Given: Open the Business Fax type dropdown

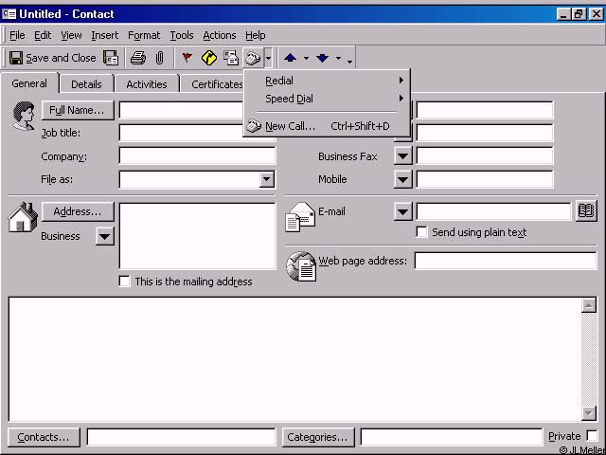Looking at the screenshot, I should pos(402,156).
